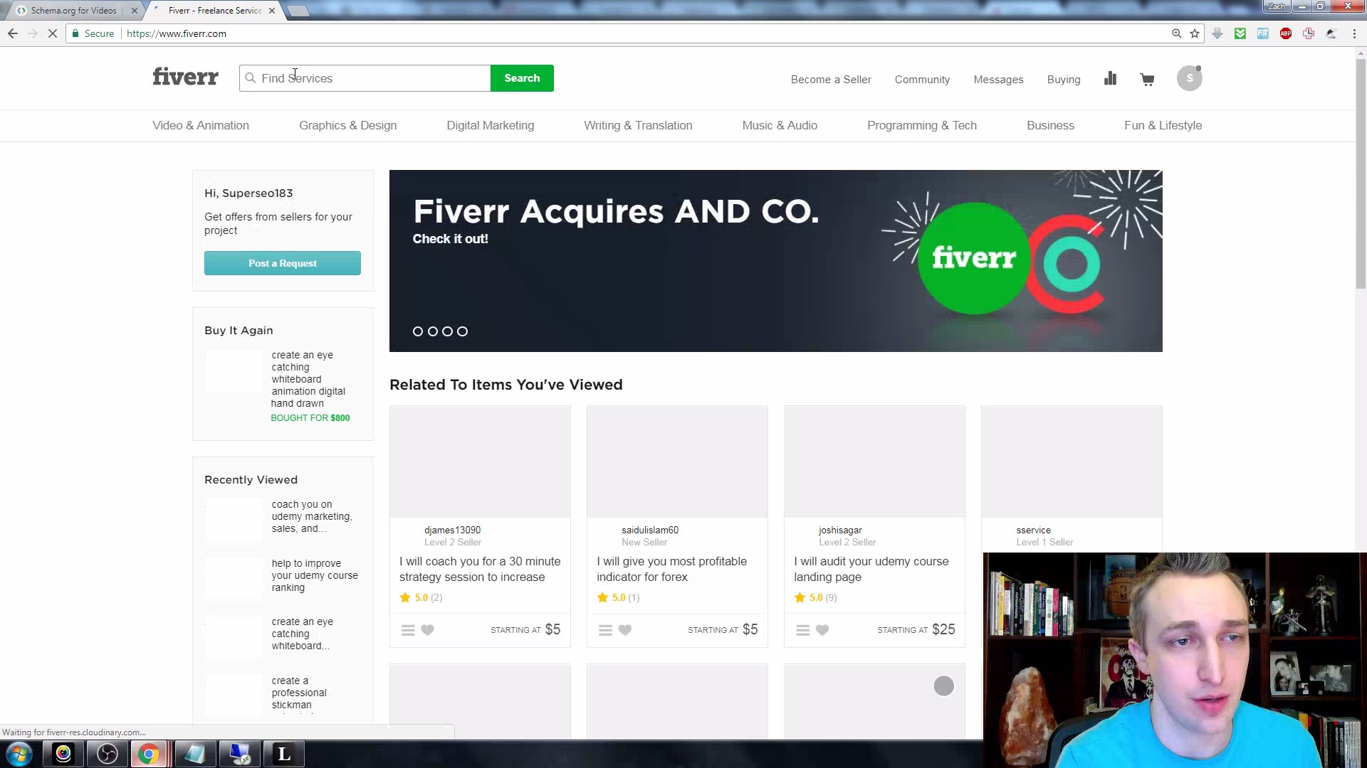The width and height of the screenshot is (1367, 768).
Task: Click the bar chart analytics icon
Action: click(1110, 79)
